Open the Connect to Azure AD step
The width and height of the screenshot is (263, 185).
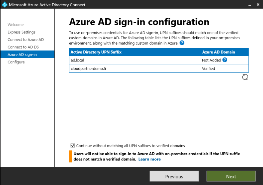click(26, 40)
